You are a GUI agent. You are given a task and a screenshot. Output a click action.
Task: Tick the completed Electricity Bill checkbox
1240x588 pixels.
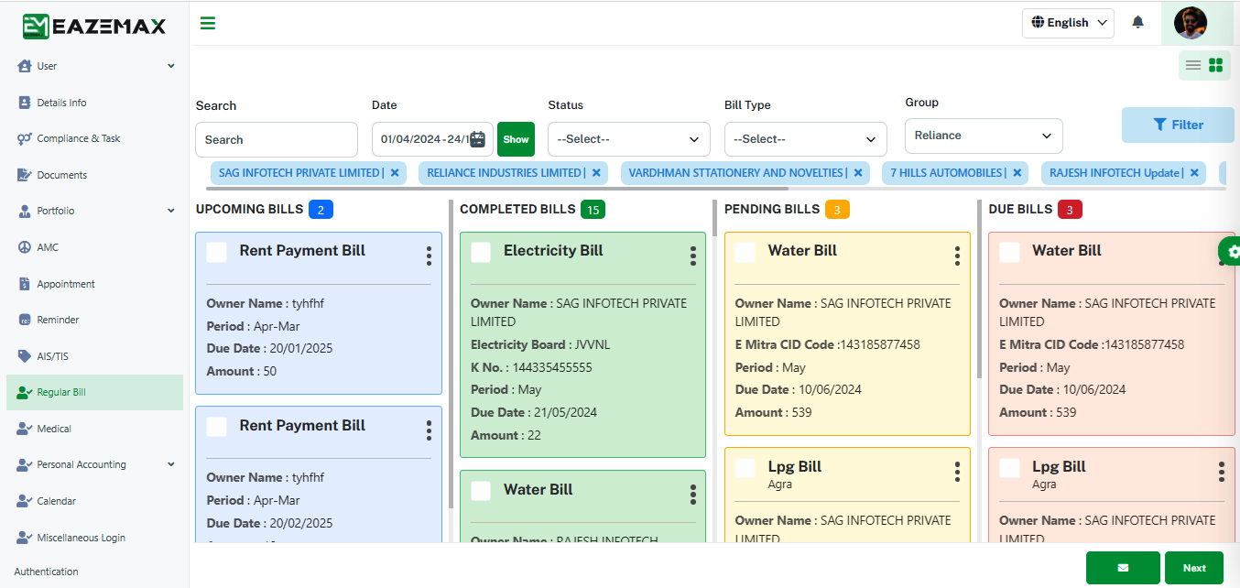tap(481, 252)
